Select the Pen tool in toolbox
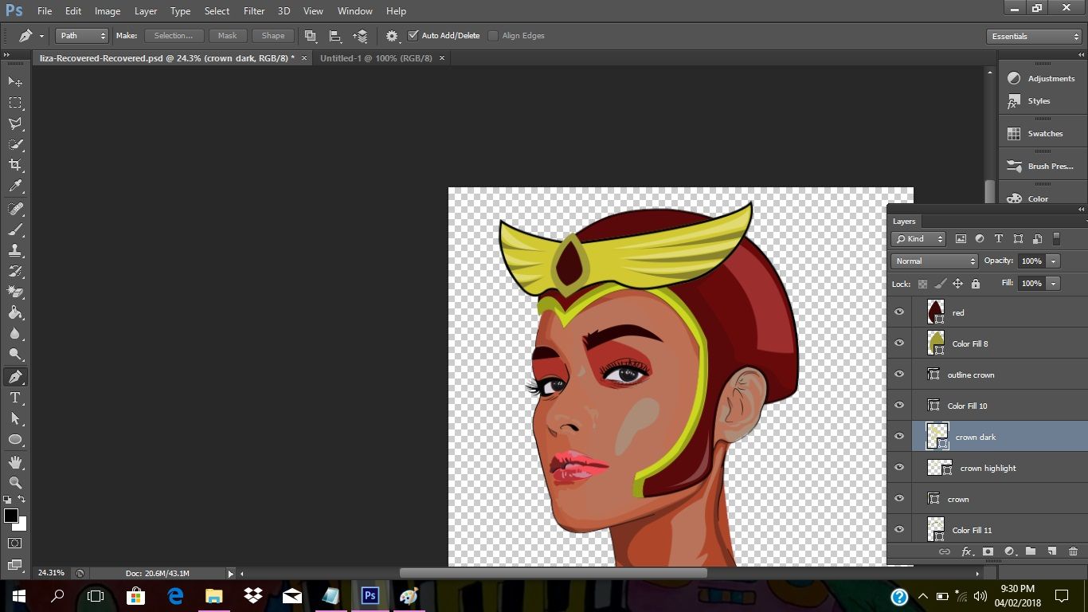 [x=15, y=377]
